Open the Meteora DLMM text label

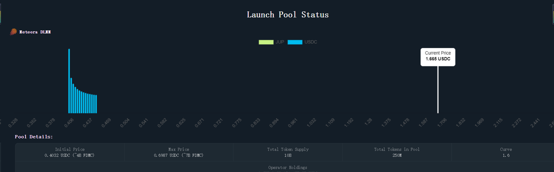click(x=35, y=32)
